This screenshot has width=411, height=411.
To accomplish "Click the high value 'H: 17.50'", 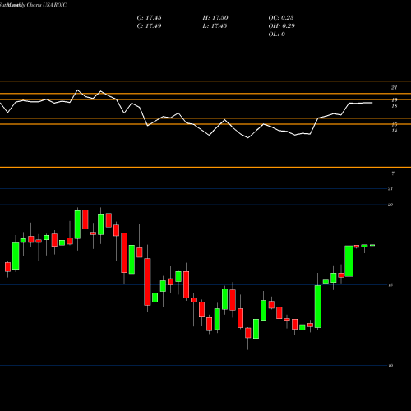I will pyautogui.click(x=215, y=18).
